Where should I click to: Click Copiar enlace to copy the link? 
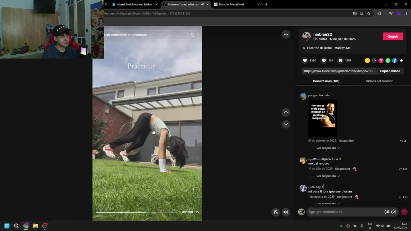click(390, 71)
